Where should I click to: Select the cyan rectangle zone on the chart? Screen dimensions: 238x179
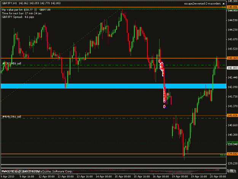[113, 86]
